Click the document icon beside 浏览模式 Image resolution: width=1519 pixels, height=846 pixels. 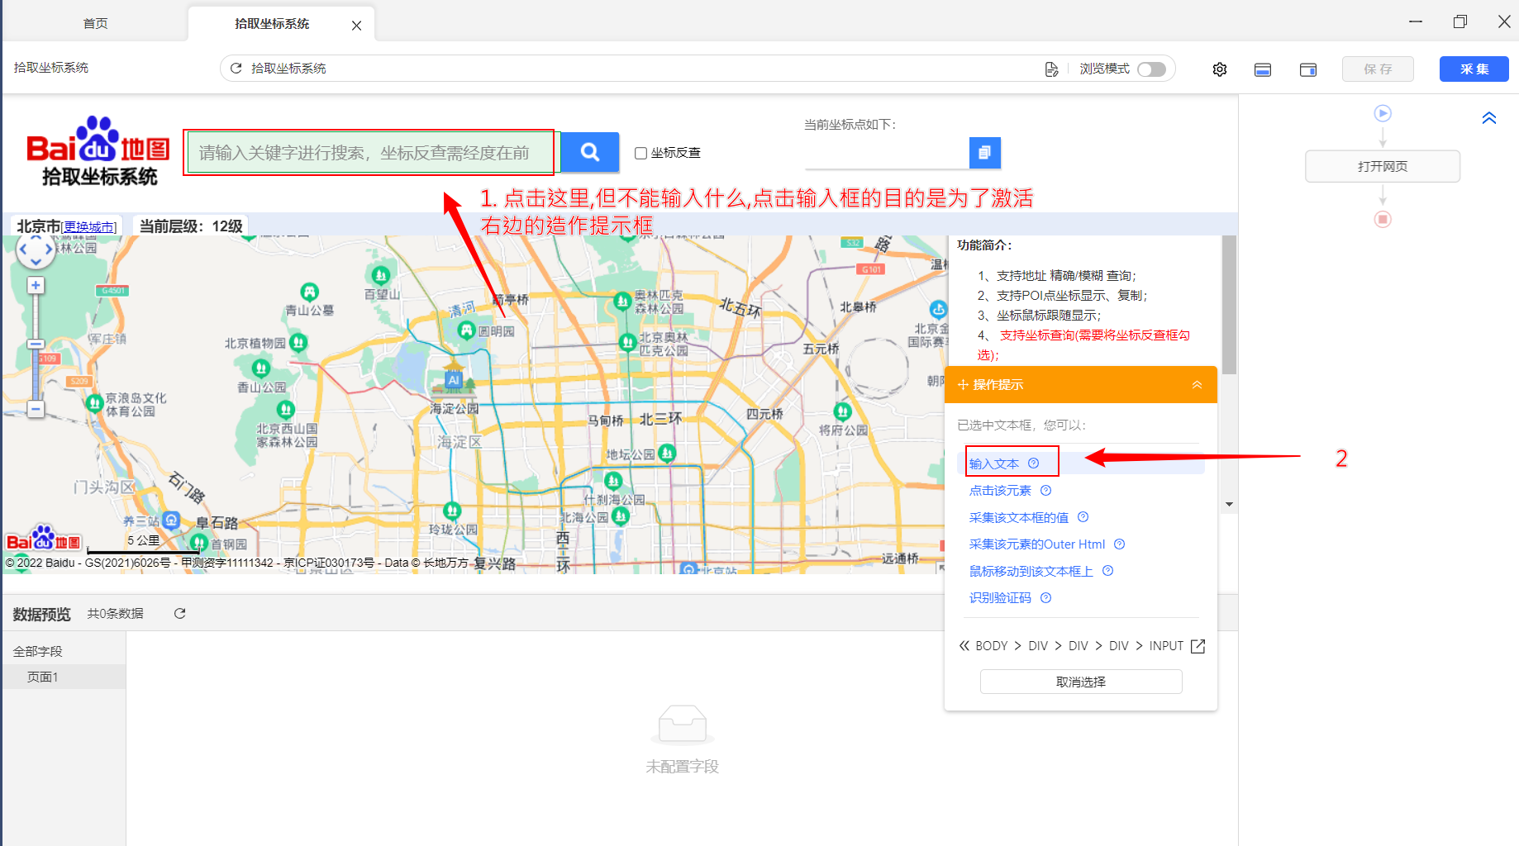click(1051, 69)
